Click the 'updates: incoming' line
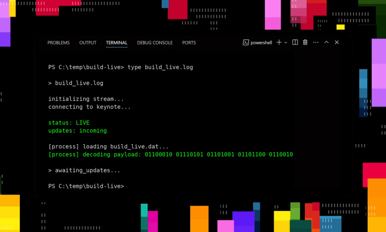The width and height of the screenshot is (386, 232). [x=78, y=131]
